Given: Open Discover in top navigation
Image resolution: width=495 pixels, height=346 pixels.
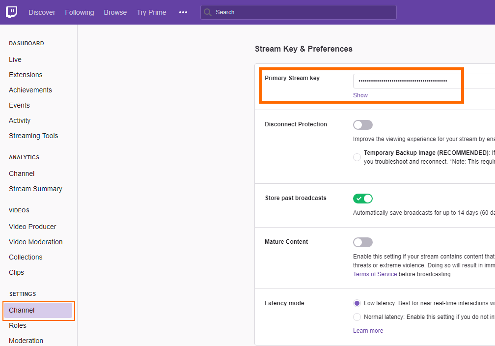Looking at the screenshot, I should [x=42, y=12].
